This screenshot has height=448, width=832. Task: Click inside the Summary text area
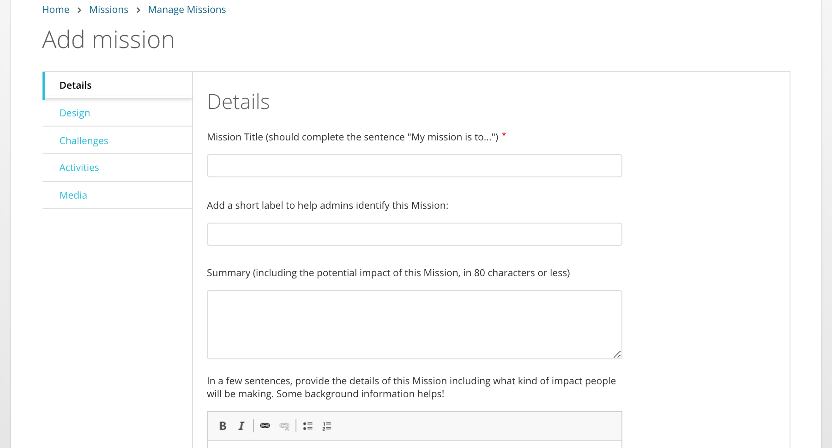415,325
